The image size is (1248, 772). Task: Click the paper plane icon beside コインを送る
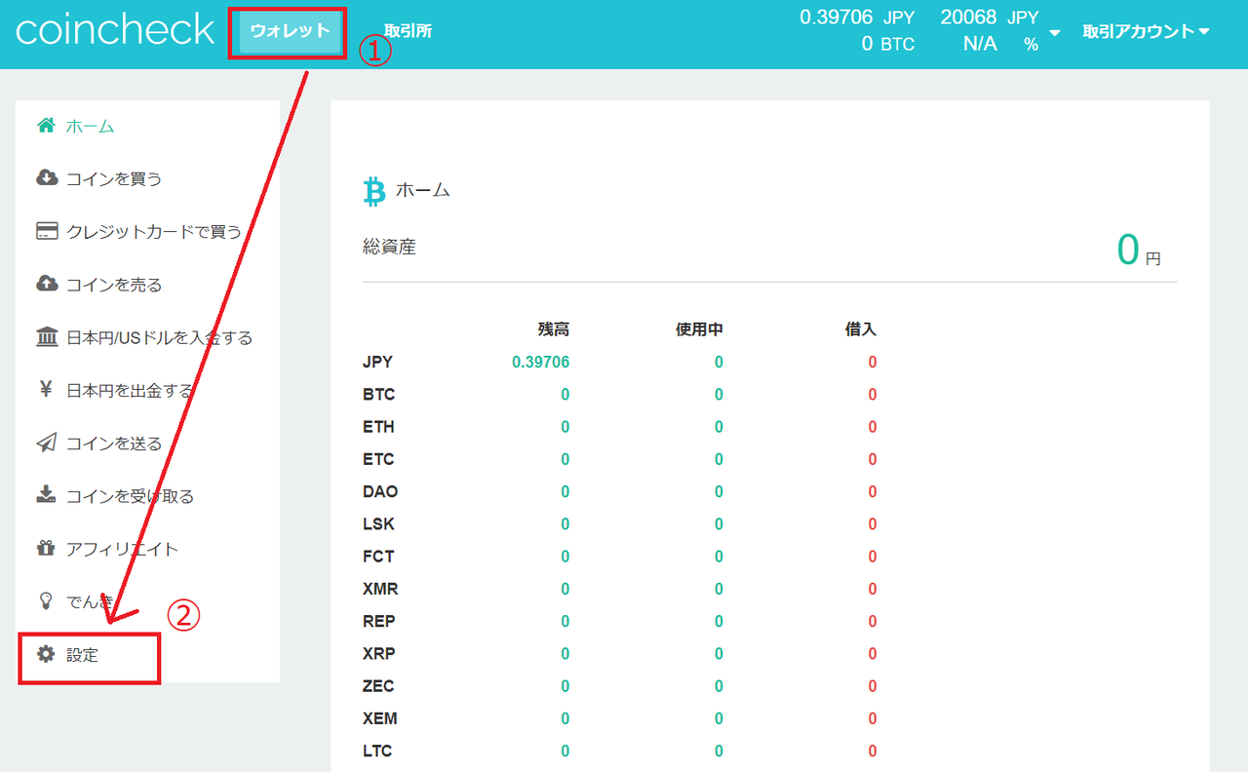coord(45,443)
